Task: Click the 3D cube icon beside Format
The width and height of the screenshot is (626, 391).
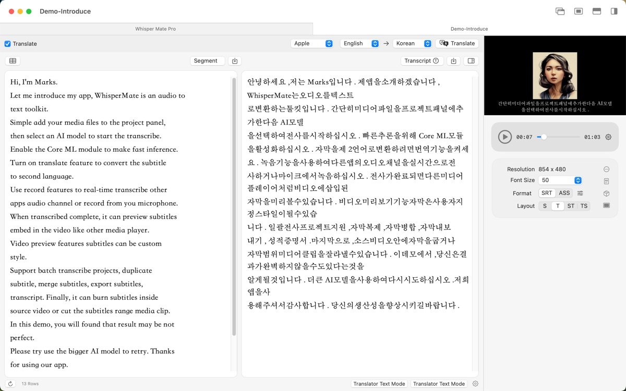Action: coord(606,193)
